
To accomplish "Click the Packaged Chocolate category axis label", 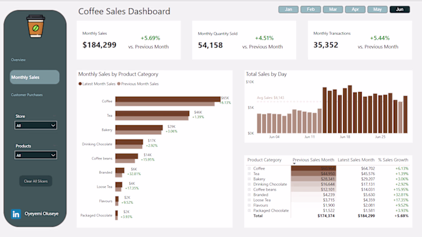I will pyautogui.click(x=96, y=215).
